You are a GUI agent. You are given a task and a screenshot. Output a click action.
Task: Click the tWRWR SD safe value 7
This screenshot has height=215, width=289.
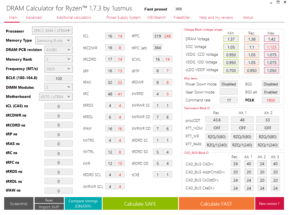point(158,117)
